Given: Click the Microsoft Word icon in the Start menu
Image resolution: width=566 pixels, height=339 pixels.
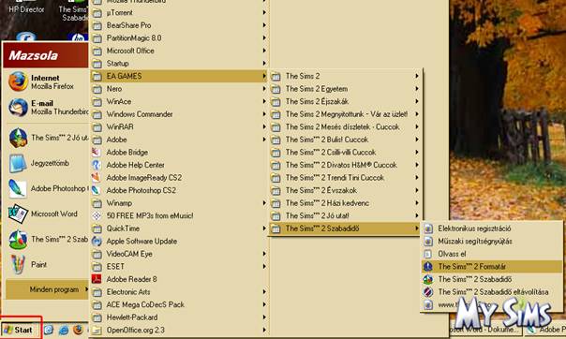Looking at the screenshot, I should [18, 214].
